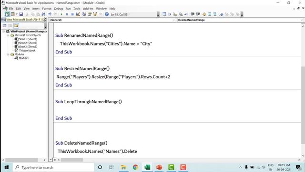The width and height of the screenshot is (305, 172).
Task: Open File Explorer from the taskbar
Action: click(123, 167)
